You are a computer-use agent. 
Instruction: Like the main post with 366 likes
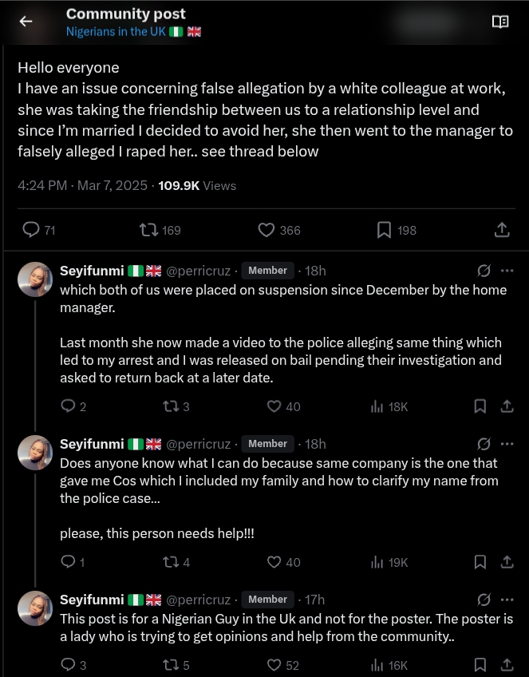click(x=266, y=230)
